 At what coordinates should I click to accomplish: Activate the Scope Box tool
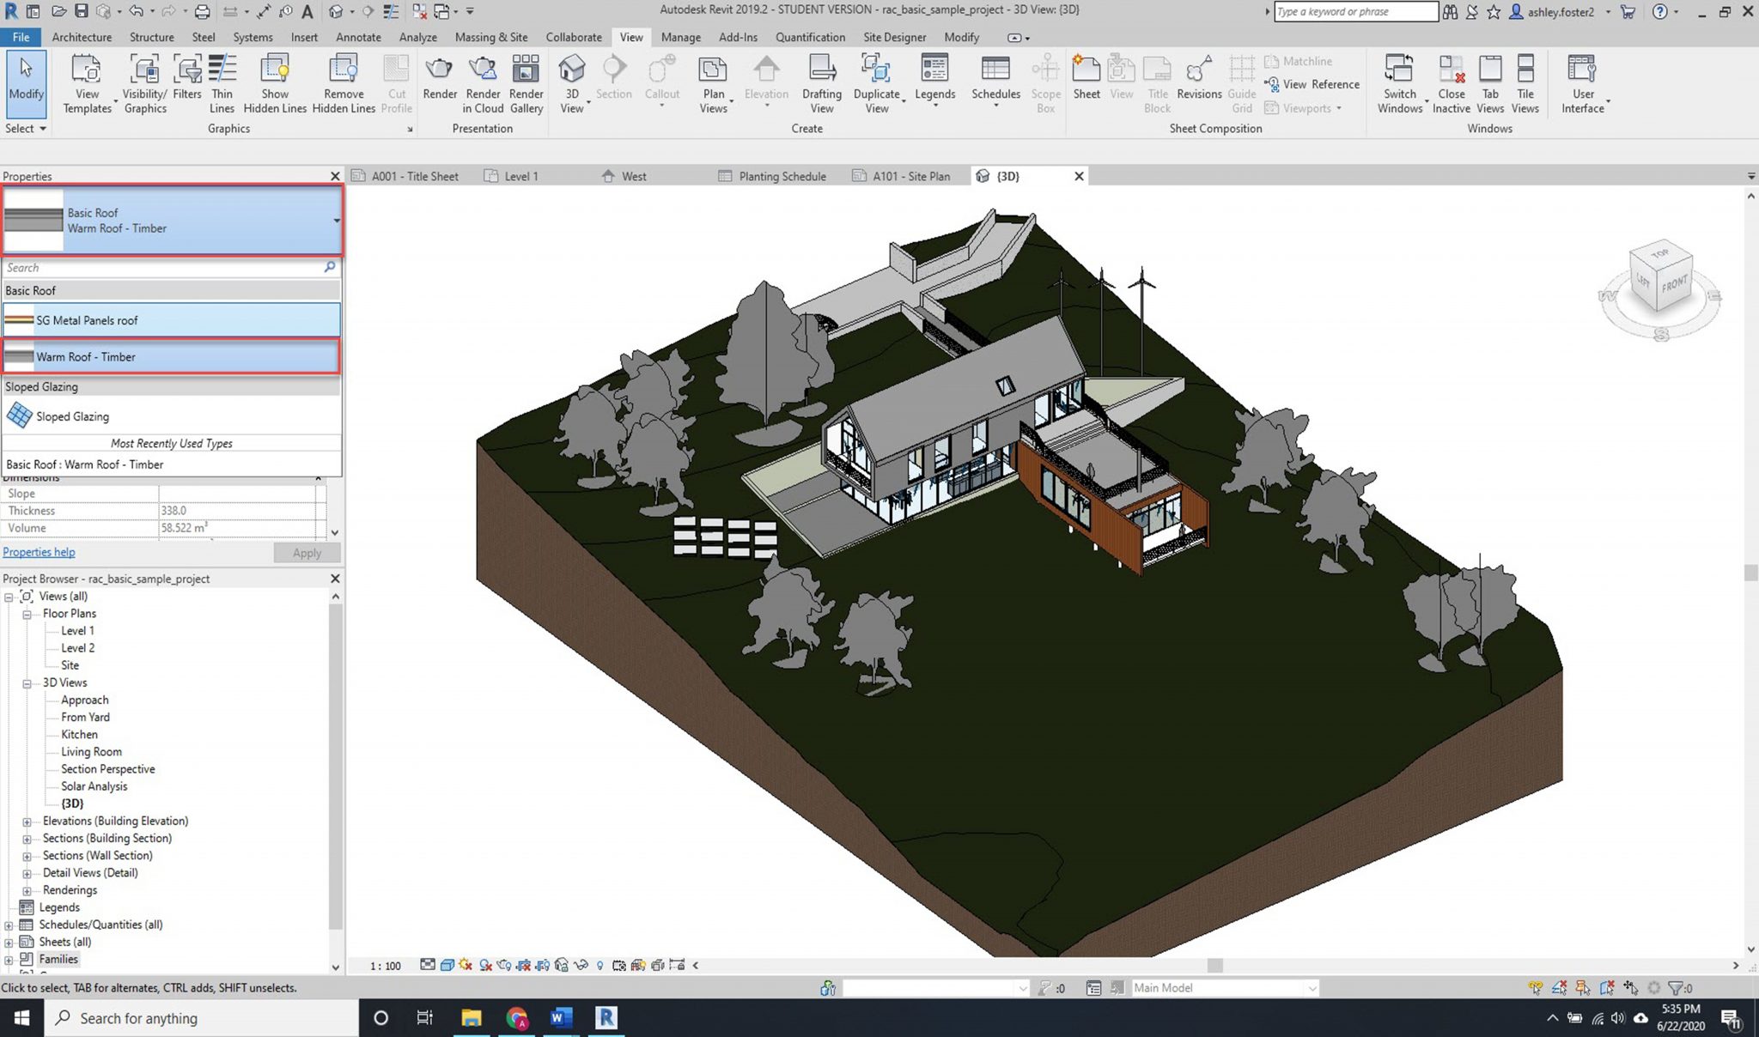tap(1045, 82)
